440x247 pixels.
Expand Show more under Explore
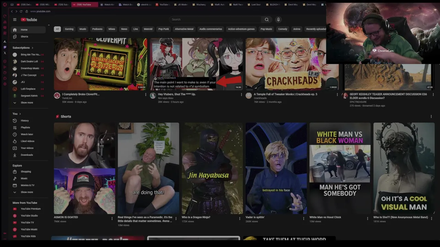pos(29,192)
